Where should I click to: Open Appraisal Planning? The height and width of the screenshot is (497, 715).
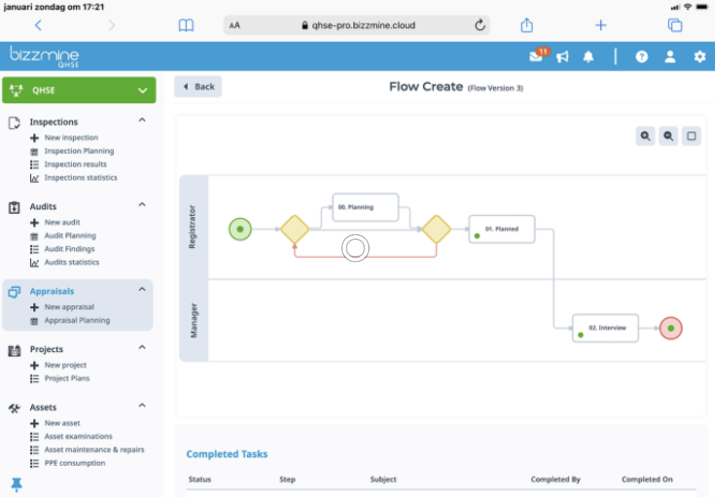pos(77,321)
